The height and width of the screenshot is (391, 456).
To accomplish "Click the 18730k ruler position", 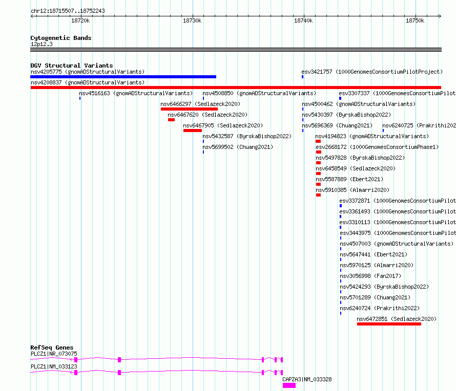I will [192, 20].
